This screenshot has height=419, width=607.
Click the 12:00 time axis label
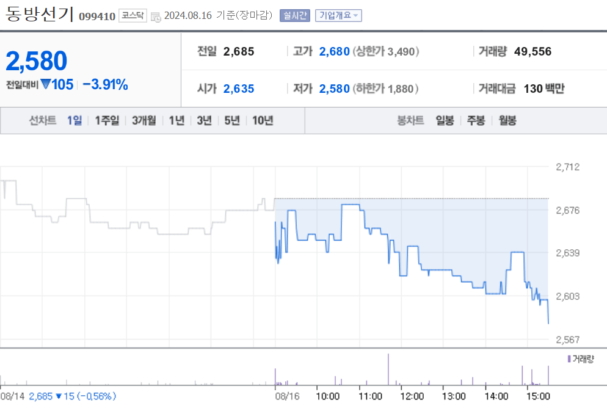pyautogui.click(x=412, y=396)
